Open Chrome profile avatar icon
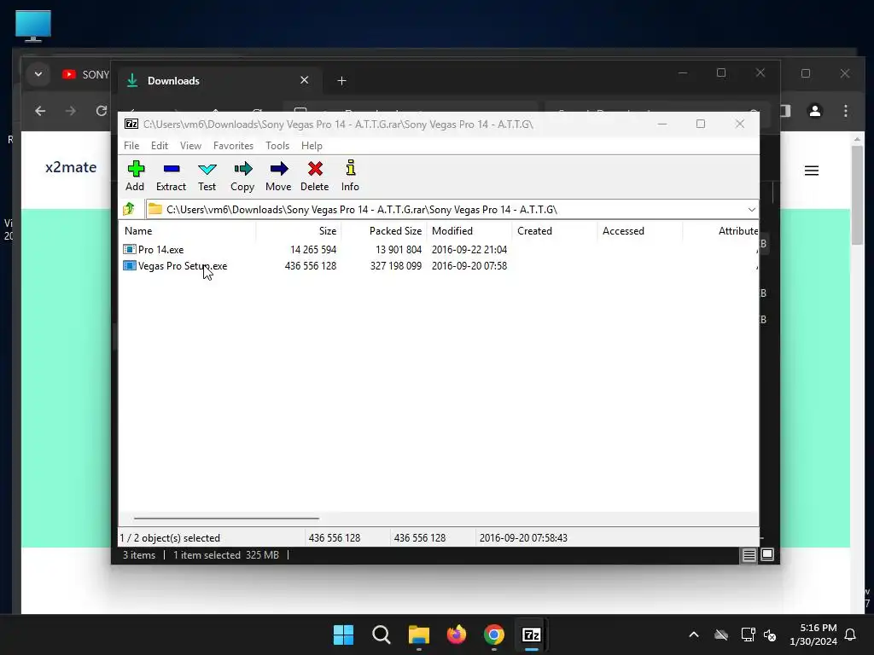The width and height of the screenshot is (874, 655). [x=815, y=111]
